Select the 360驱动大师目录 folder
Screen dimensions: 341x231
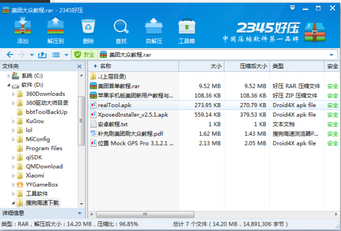43,103
